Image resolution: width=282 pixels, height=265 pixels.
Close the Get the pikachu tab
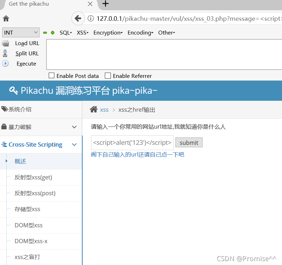pyautogui.click(x=90, y=4)
